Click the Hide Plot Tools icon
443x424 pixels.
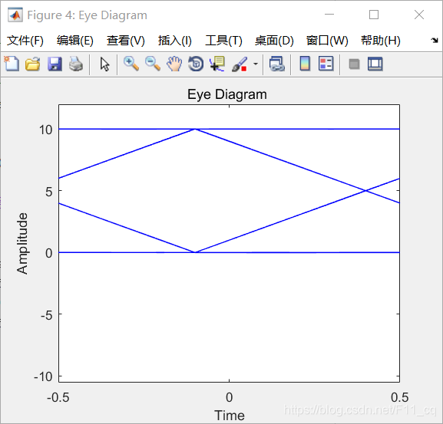(x=354, y=64)
